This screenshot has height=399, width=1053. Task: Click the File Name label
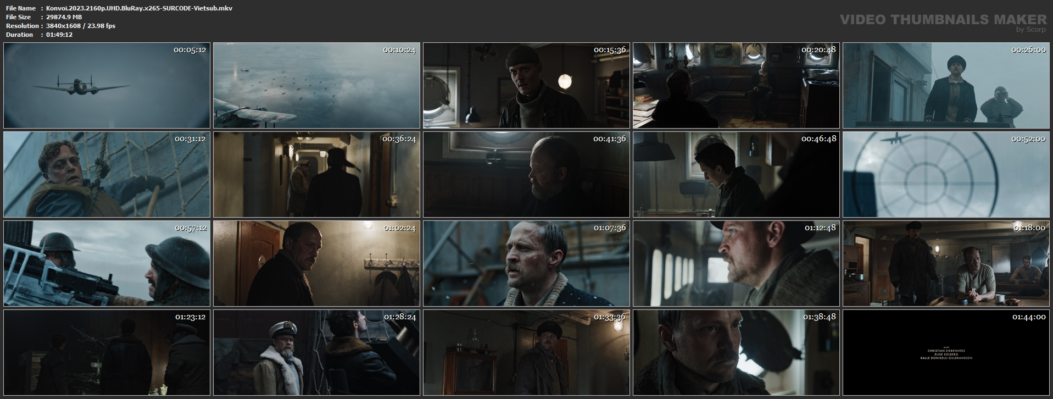pos(21,8)
